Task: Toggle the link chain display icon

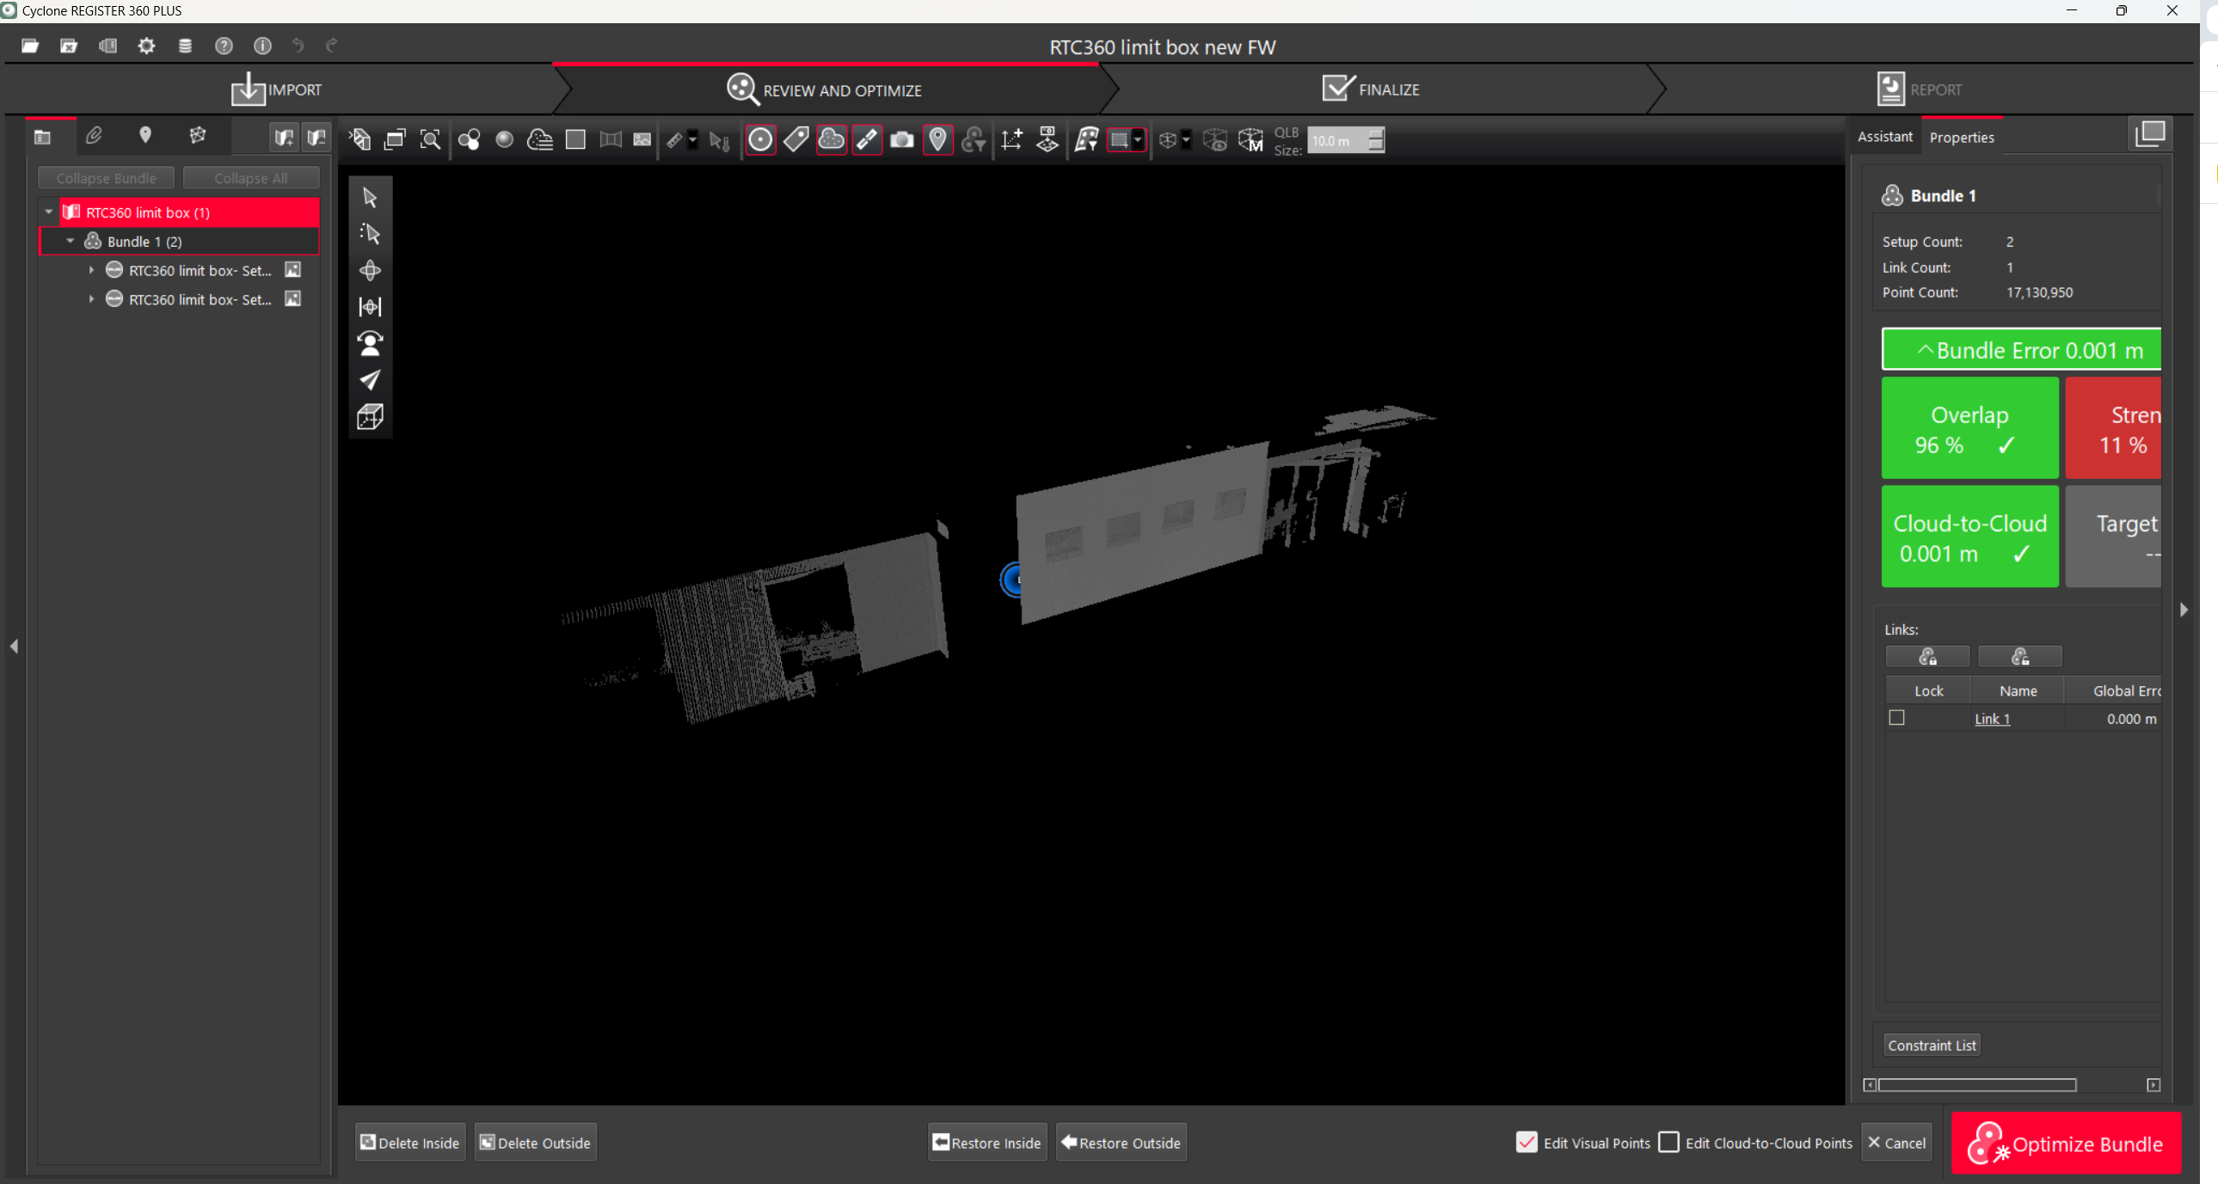Action: (867, 139)
